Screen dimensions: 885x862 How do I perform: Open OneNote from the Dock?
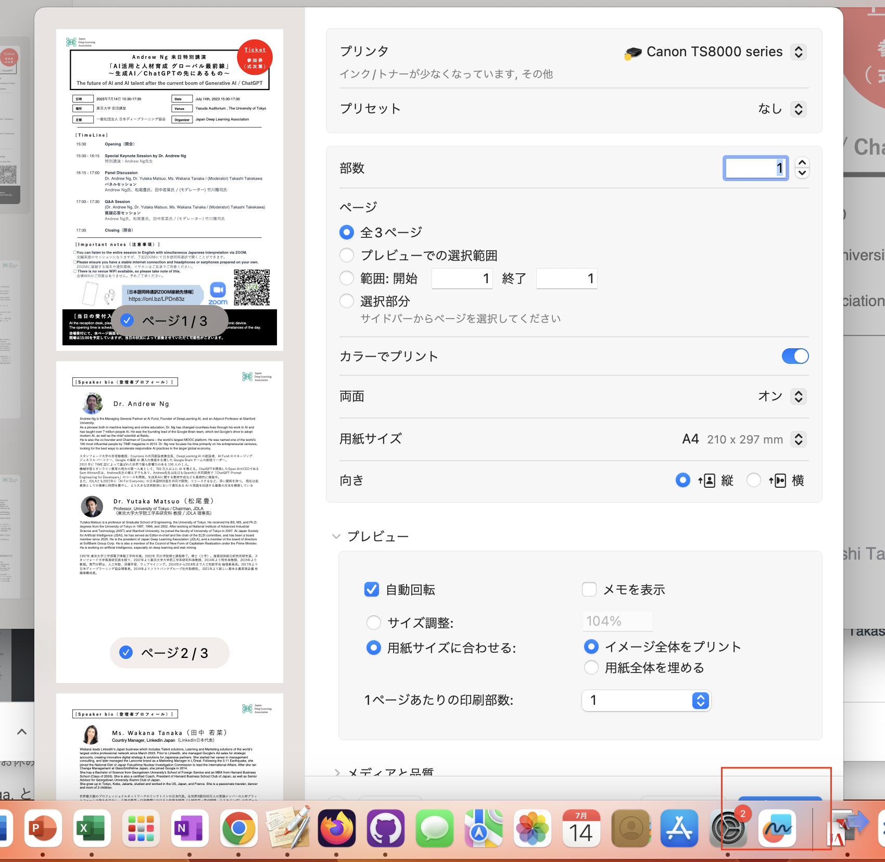coord(189,828)
